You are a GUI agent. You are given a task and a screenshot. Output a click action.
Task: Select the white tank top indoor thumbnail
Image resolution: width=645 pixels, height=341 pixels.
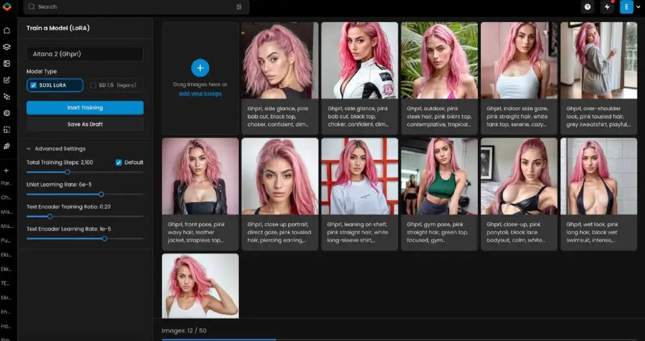519,60
